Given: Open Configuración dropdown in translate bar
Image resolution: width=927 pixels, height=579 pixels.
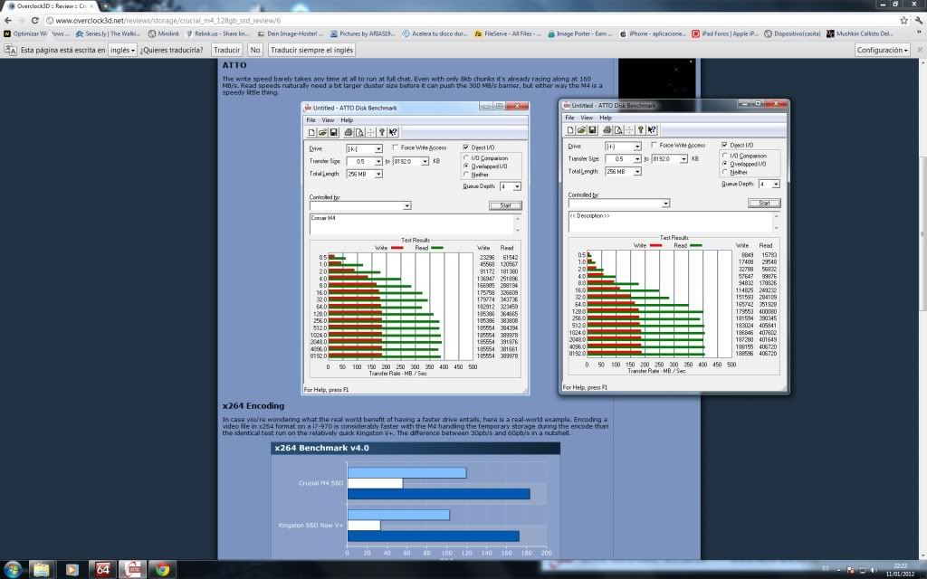Looking at the screenshot, I should tap(882, 50).
